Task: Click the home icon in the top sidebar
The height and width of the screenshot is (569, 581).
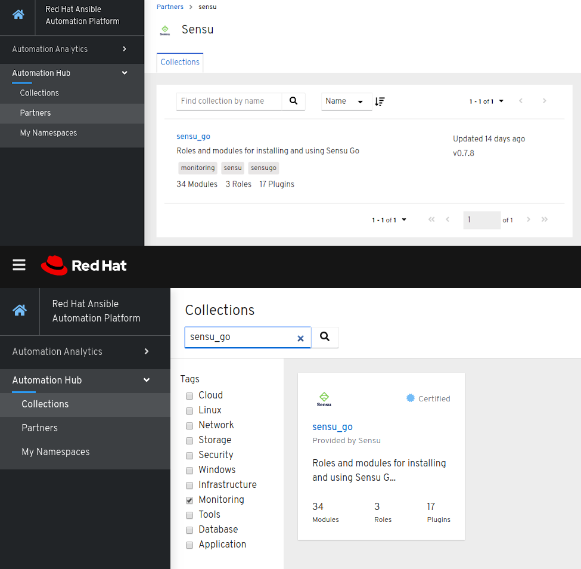Action: 17,14
